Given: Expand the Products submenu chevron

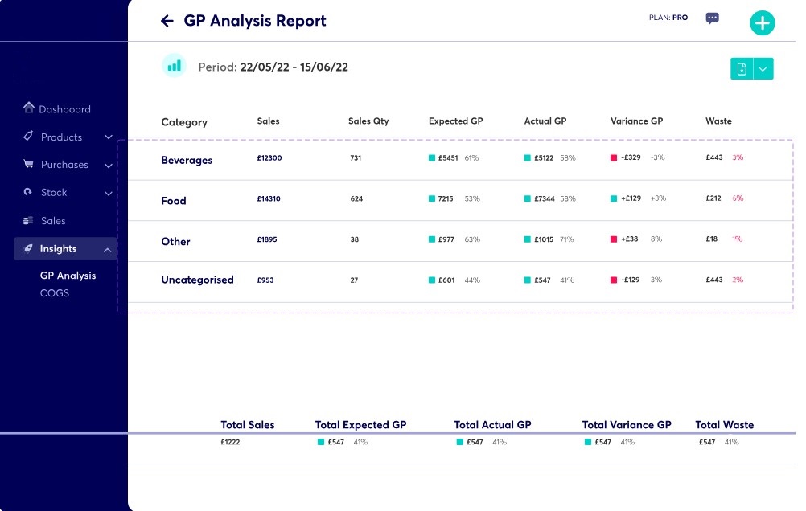Looking at the screenshot, I should click(109, 137).
